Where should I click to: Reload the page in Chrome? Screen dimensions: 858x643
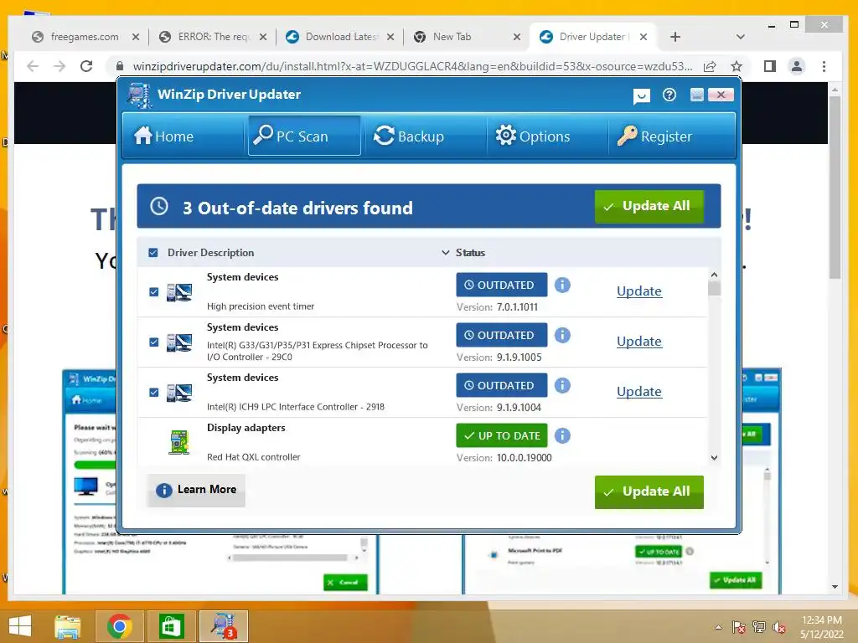[86, 66]
